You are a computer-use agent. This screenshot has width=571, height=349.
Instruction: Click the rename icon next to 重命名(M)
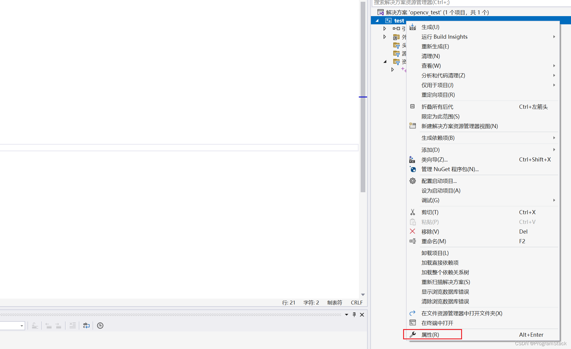coord(413,241)
